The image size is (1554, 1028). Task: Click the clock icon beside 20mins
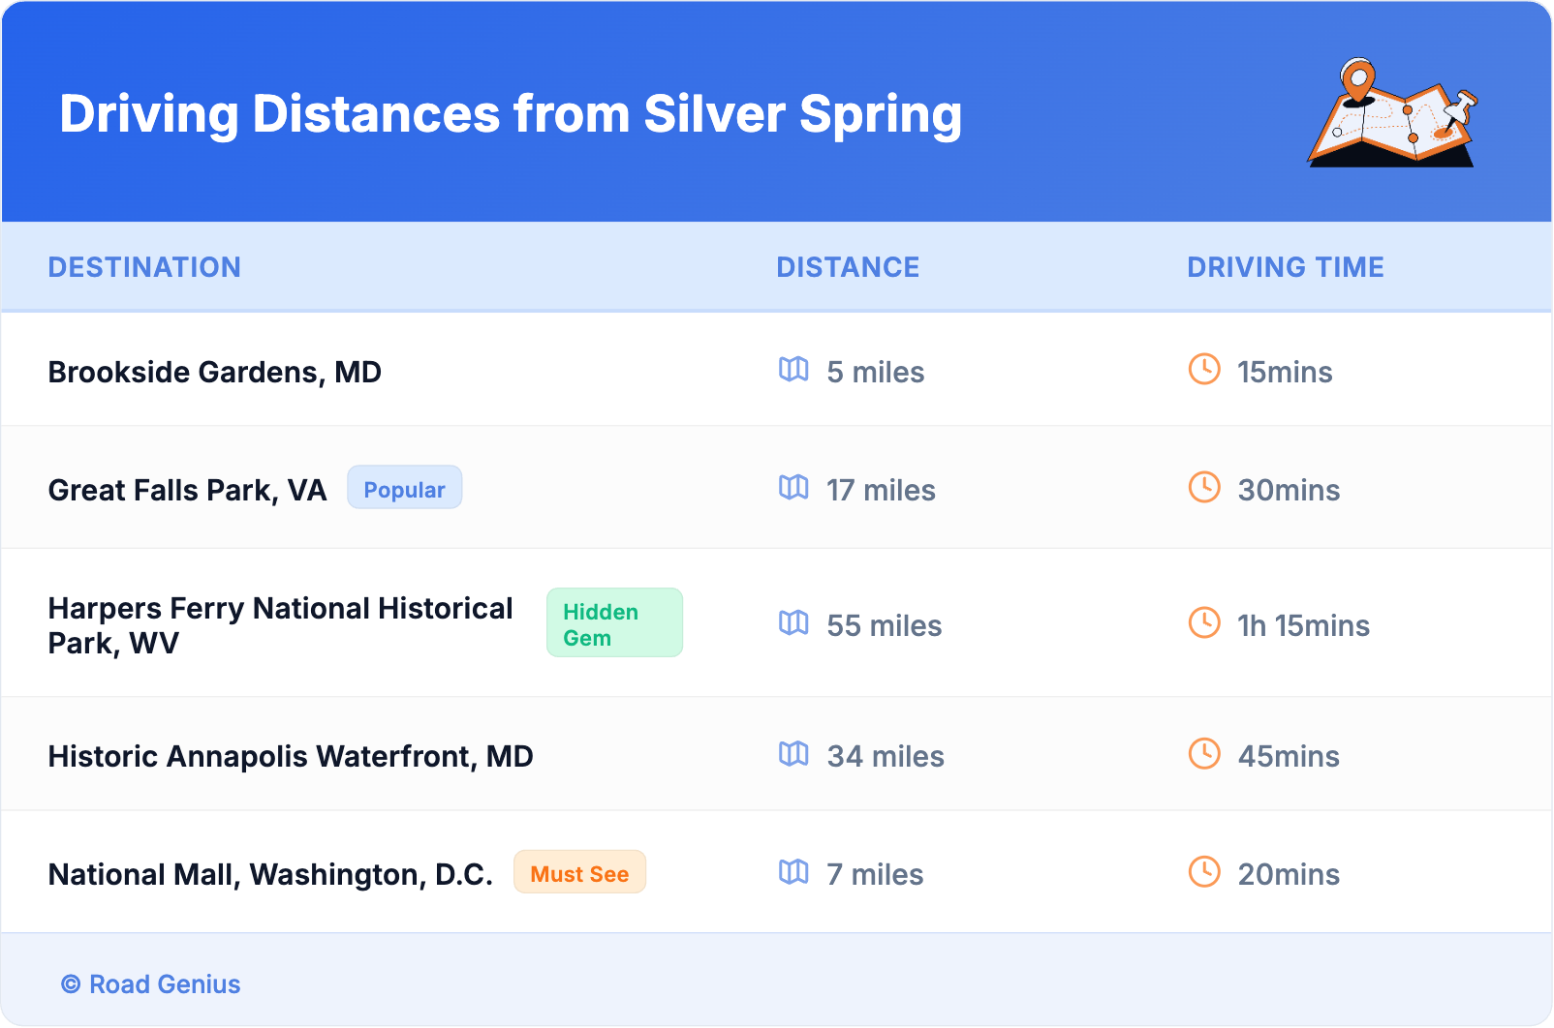(1204, 871)
